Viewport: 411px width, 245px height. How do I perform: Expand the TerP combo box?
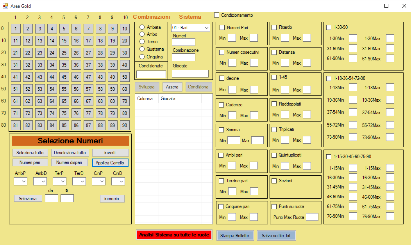coord(59,182)
